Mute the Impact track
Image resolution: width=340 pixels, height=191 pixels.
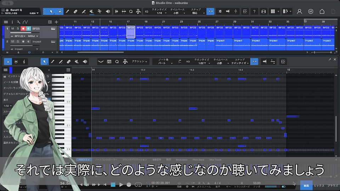coord(13,42)
